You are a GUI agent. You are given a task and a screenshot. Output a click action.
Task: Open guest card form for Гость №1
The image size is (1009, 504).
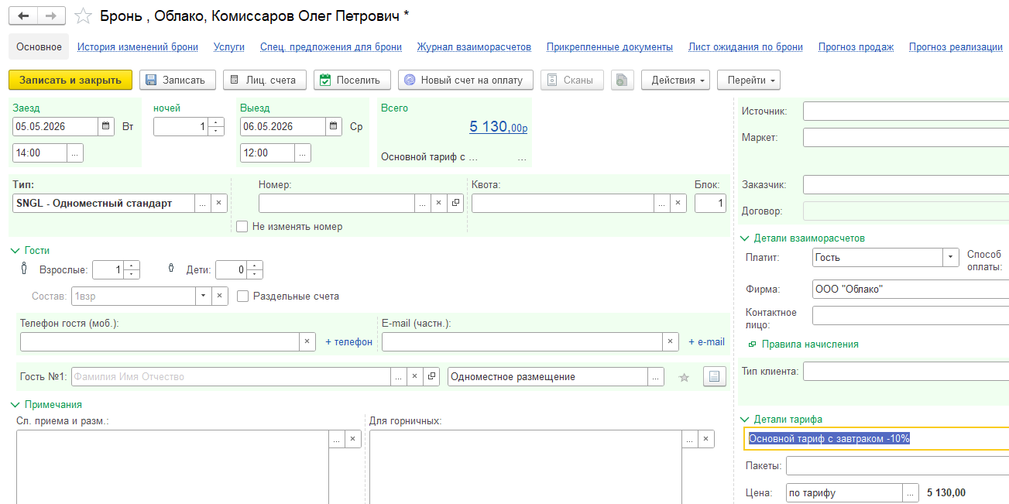coord(431,376)
